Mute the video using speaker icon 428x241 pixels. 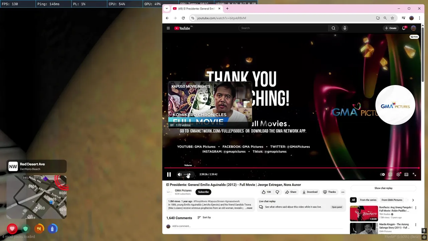point(180,174)
